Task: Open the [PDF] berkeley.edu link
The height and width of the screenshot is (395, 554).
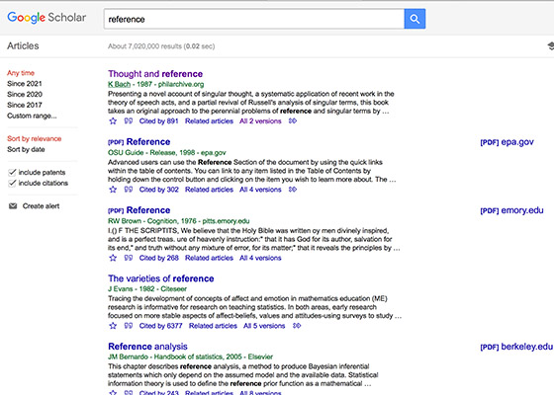Action: coord(516,347)
